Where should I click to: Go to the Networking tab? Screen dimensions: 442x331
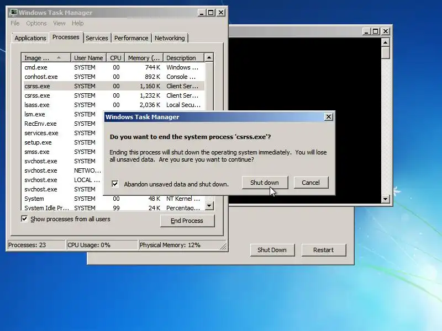coord(170,38)
